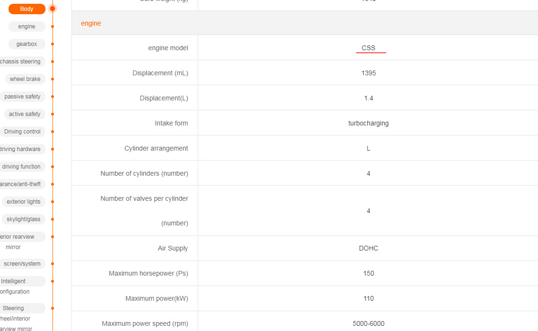Open Intelligent configuration sidebar item
The width and height of the screenshot is (538, 331).
(14, 282)
